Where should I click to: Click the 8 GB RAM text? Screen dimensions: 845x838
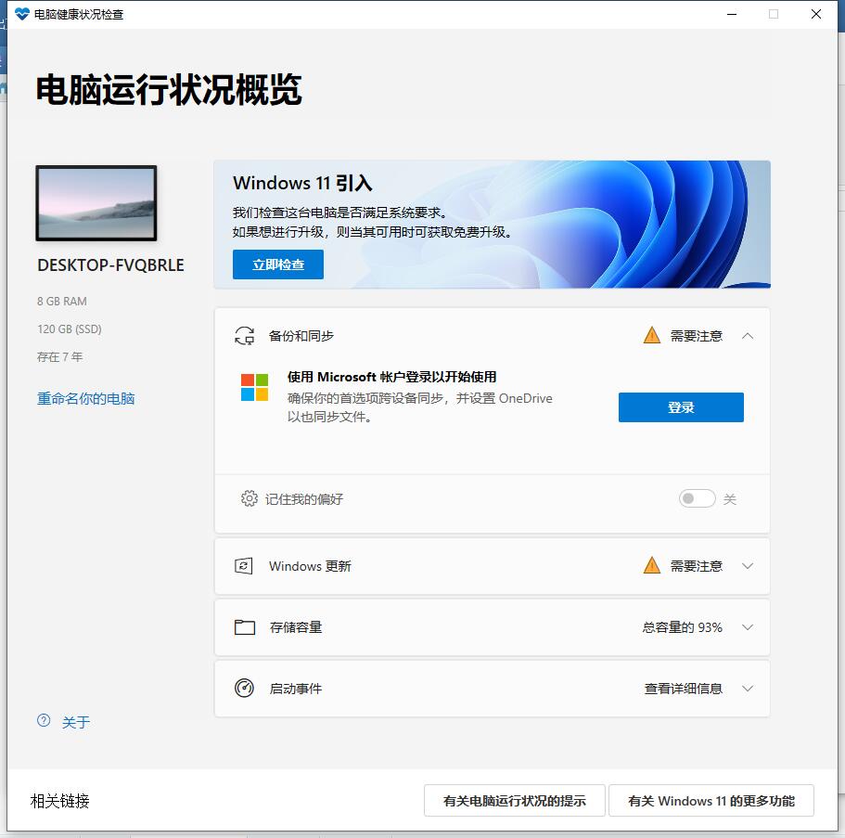pyautogui.click(x=62, y=302)
